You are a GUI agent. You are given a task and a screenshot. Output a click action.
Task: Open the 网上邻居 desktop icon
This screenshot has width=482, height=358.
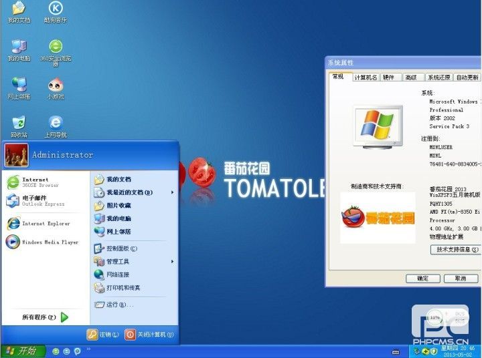[x=19, y=88]
